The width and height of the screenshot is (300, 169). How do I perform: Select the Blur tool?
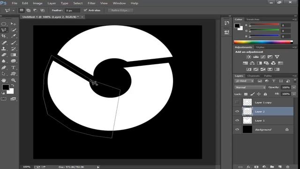4,61
